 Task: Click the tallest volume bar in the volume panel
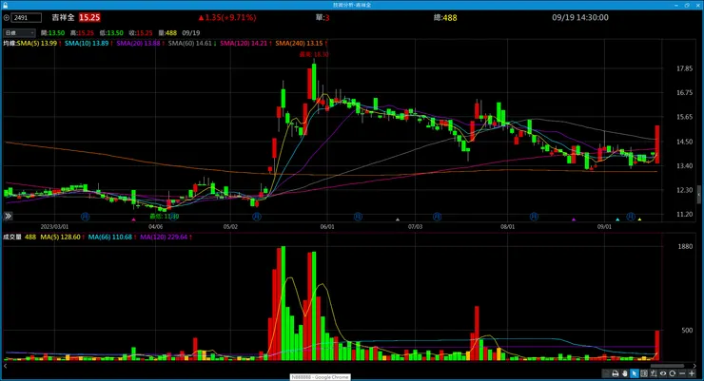click(x=283, y=303)
